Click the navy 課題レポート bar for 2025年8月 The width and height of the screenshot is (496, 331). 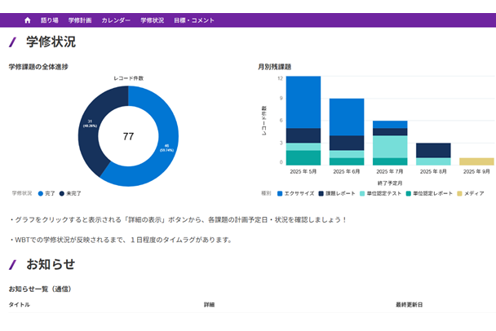(433, 151)
